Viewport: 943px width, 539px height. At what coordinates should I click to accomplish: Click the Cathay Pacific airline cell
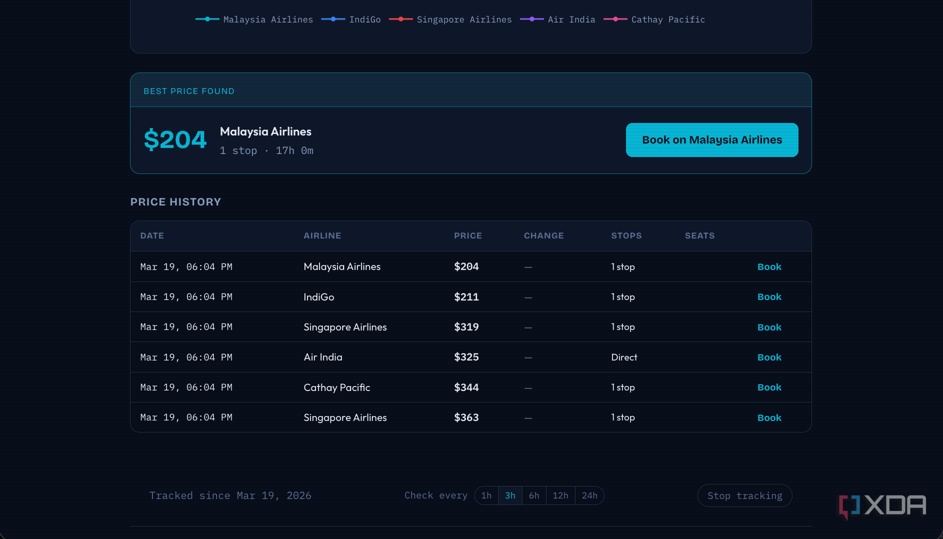(337, 387)
